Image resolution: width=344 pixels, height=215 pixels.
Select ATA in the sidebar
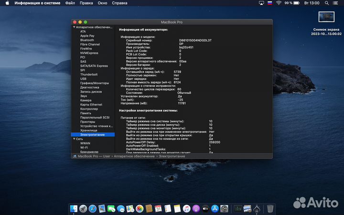(83, 32)
